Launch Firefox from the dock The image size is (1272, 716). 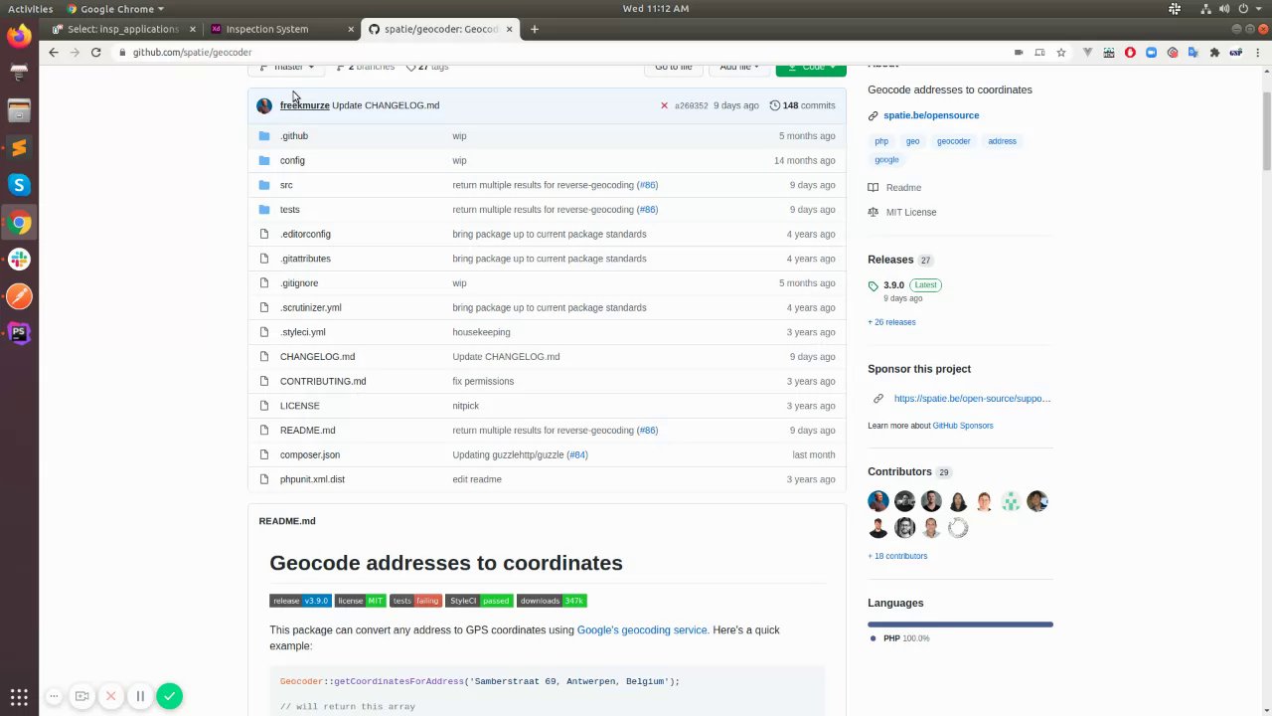(19, 37)
